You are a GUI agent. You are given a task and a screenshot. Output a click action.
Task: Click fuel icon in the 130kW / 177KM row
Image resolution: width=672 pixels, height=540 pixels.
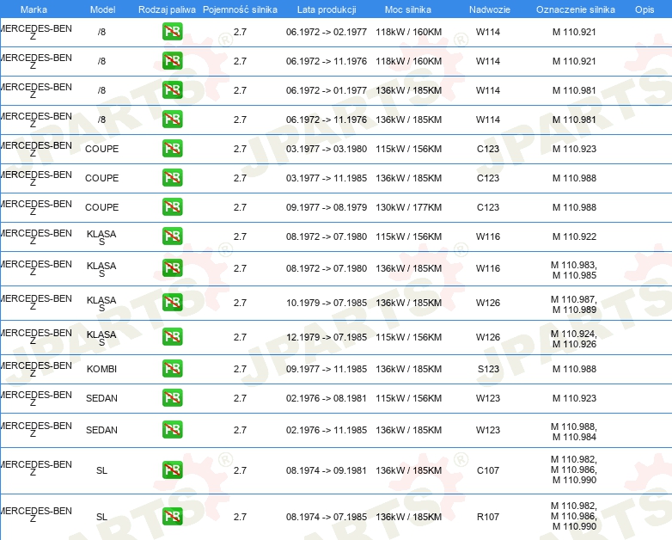click(172, 206)
